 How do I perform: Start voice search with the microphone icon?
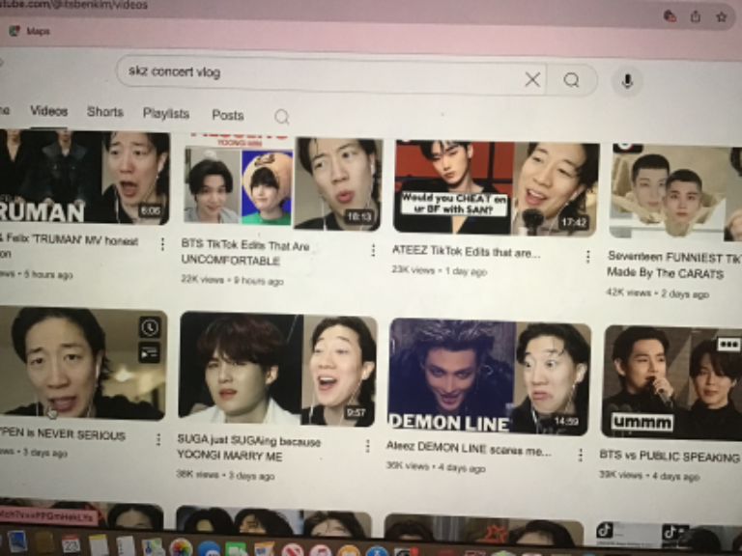coord(627,81)
